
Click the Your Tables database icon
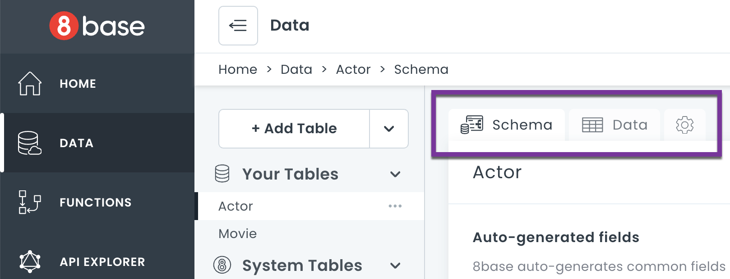point(222,174)
